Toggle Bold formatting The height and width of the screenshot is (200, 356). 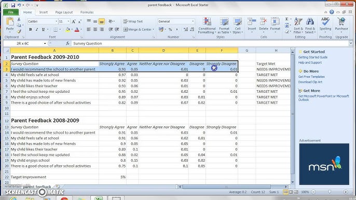tap(31, 29)
